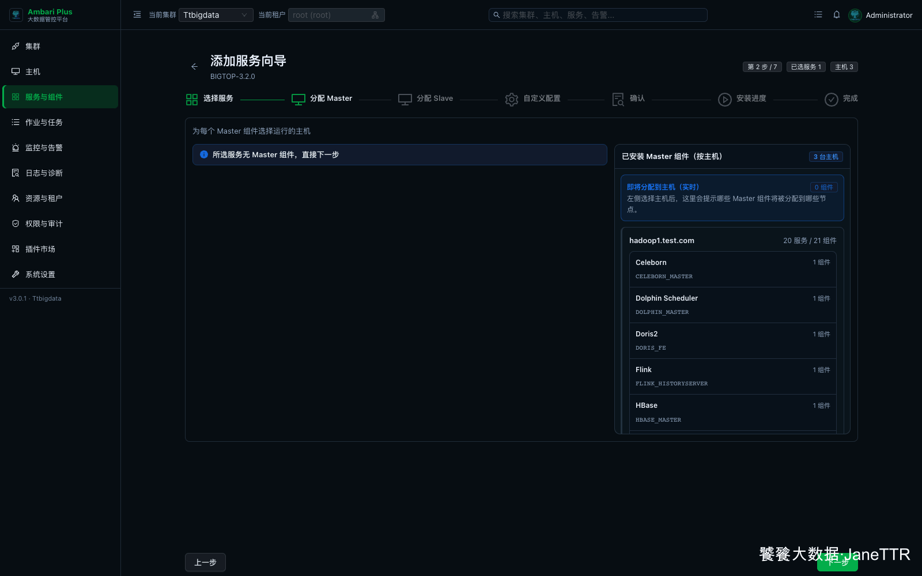
Task: Click the search magnifier icon
Action: [x=496, y=15]
